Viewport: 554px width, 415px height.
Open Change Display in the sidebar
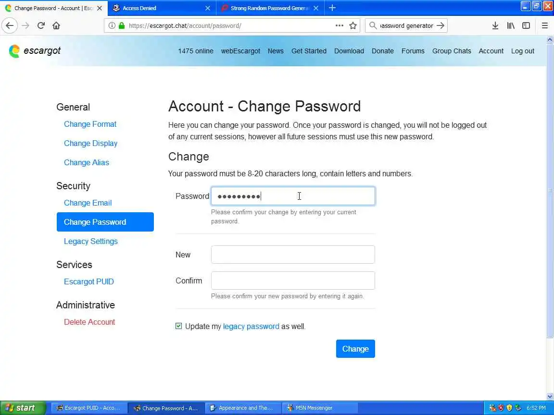coord(90,143)
